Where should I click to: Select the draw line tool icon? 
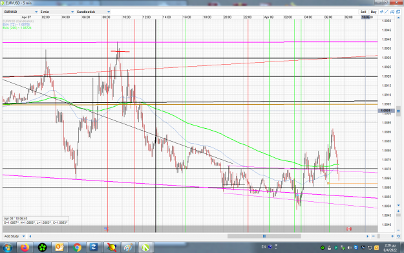[x=387, y=12]
